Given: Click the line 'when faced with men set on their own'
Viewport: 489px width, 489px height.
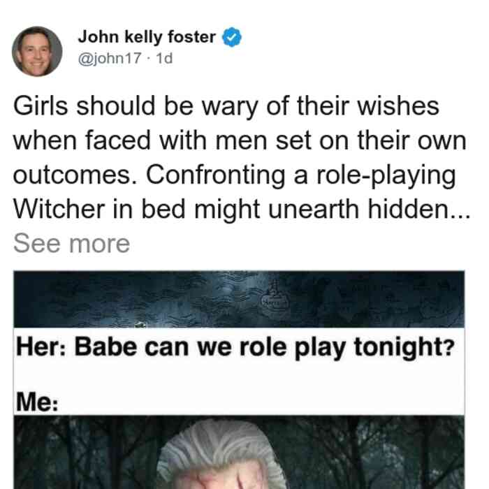Looking at the screenshot, I should point(240,140).
